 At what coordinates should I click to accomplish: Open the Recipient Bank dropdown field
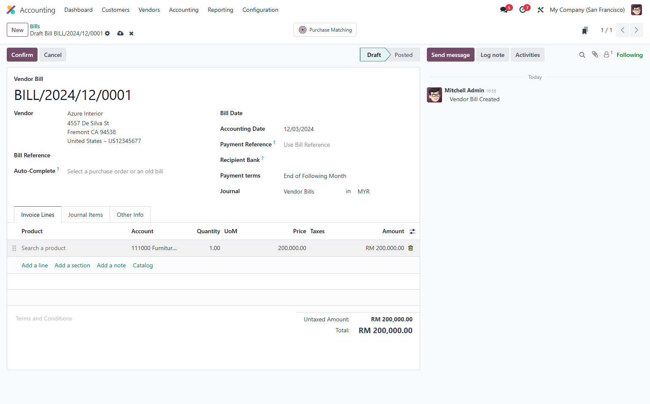pos(348,160)
